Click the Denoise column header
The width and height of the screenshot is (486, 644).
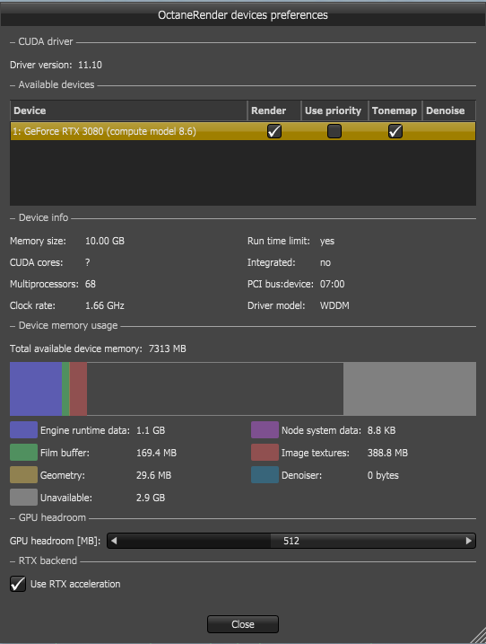tap(448, 110)
